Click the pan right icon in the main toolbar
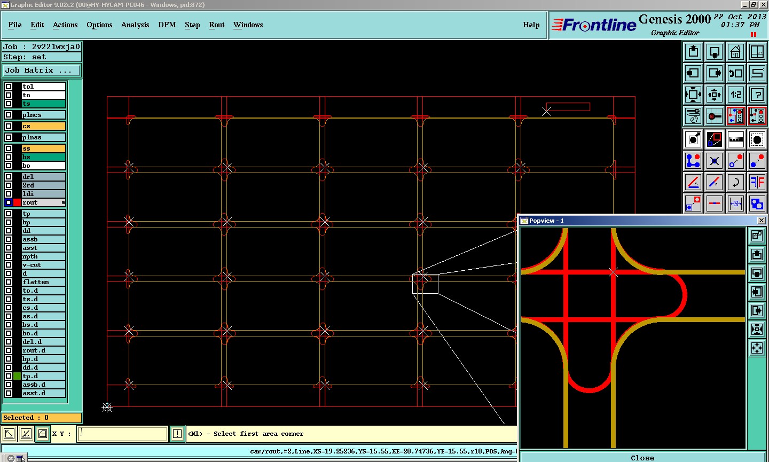 (x=715, y=73)
